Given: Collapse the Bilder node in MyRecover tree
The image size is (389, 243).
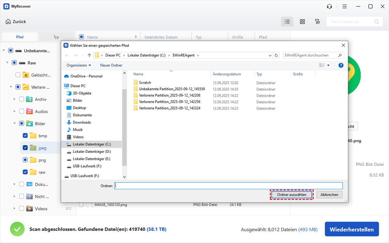Looking at the screenshot, I should point(14,123).
